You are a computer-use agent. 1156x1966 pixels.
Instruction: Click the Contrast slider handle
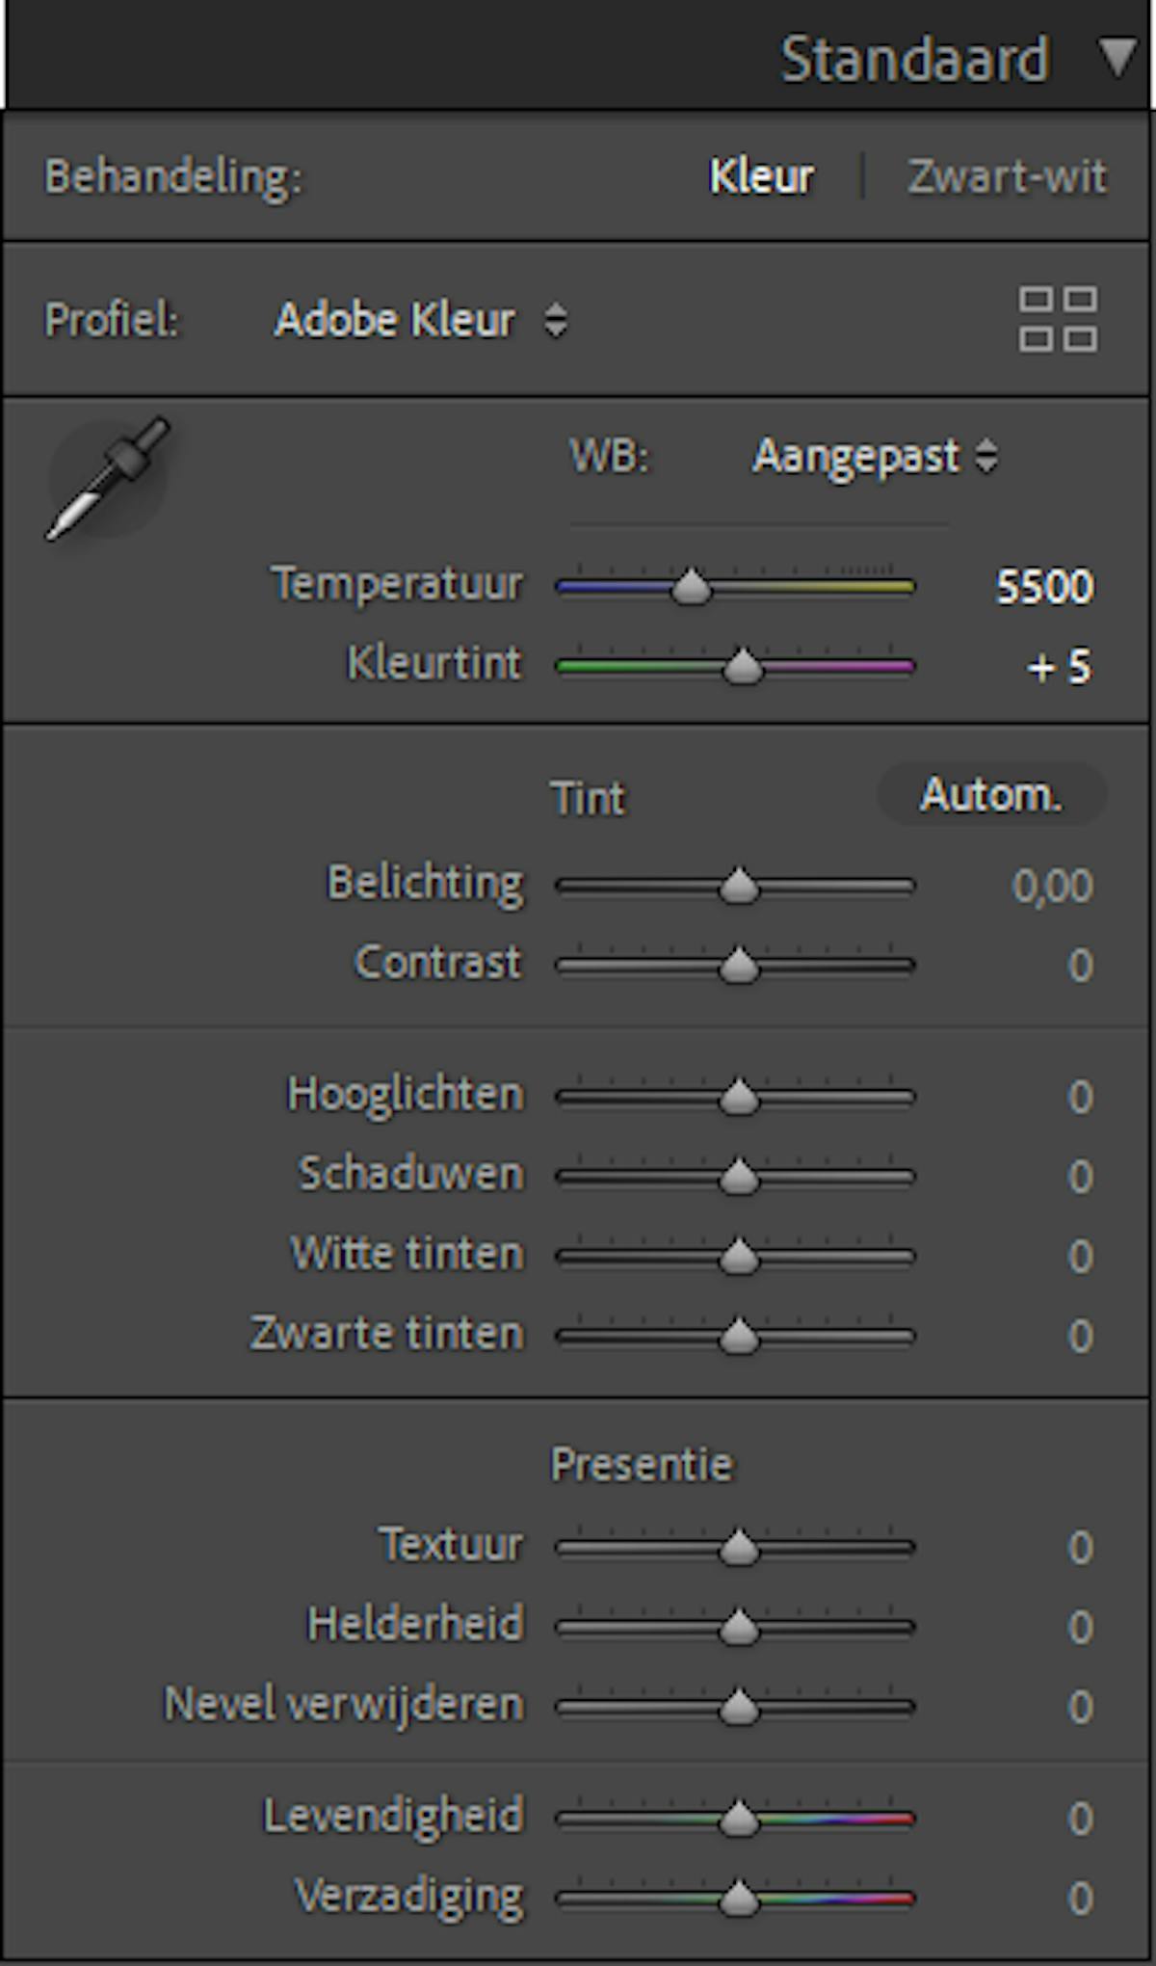coord(739,965)
